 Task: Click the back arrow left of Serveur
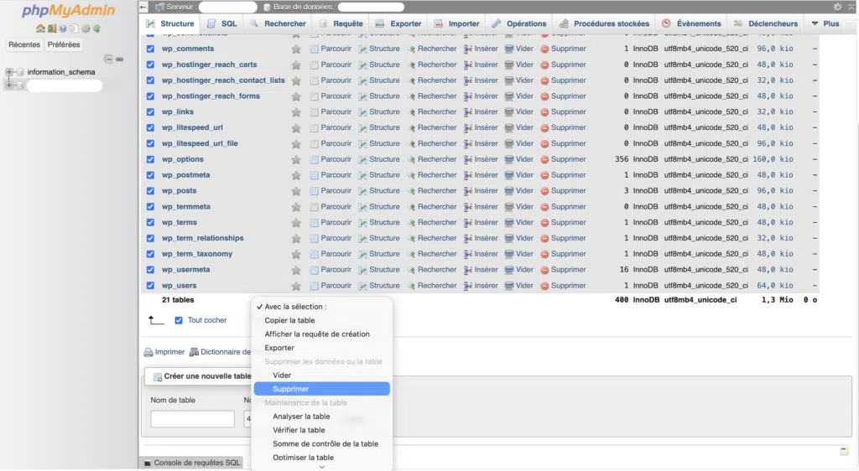tap(143, 7)
